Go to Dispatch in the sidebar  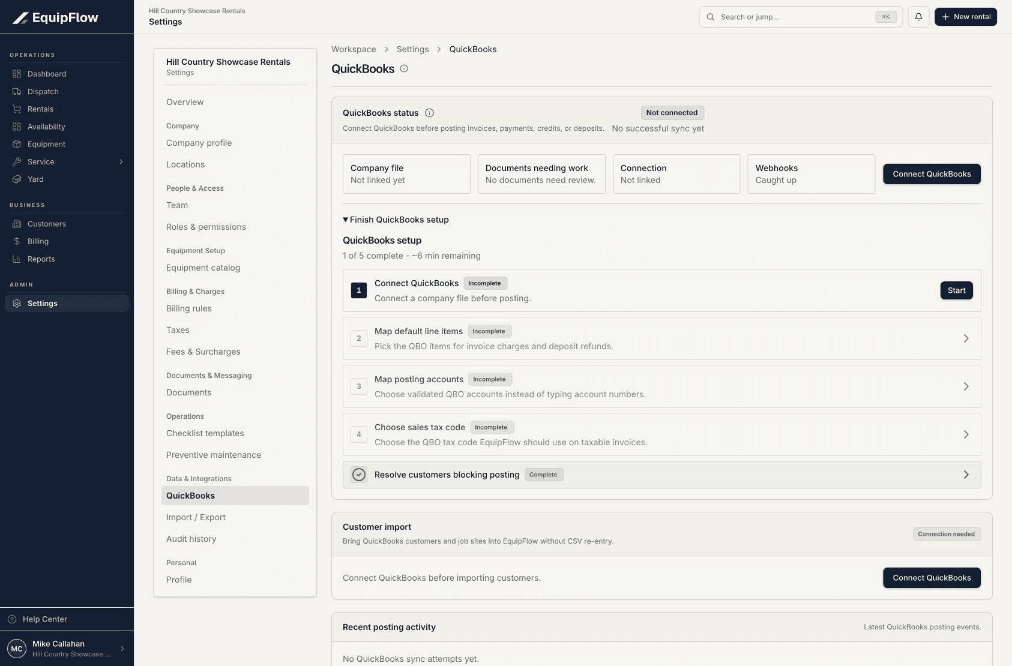(67, 91)
